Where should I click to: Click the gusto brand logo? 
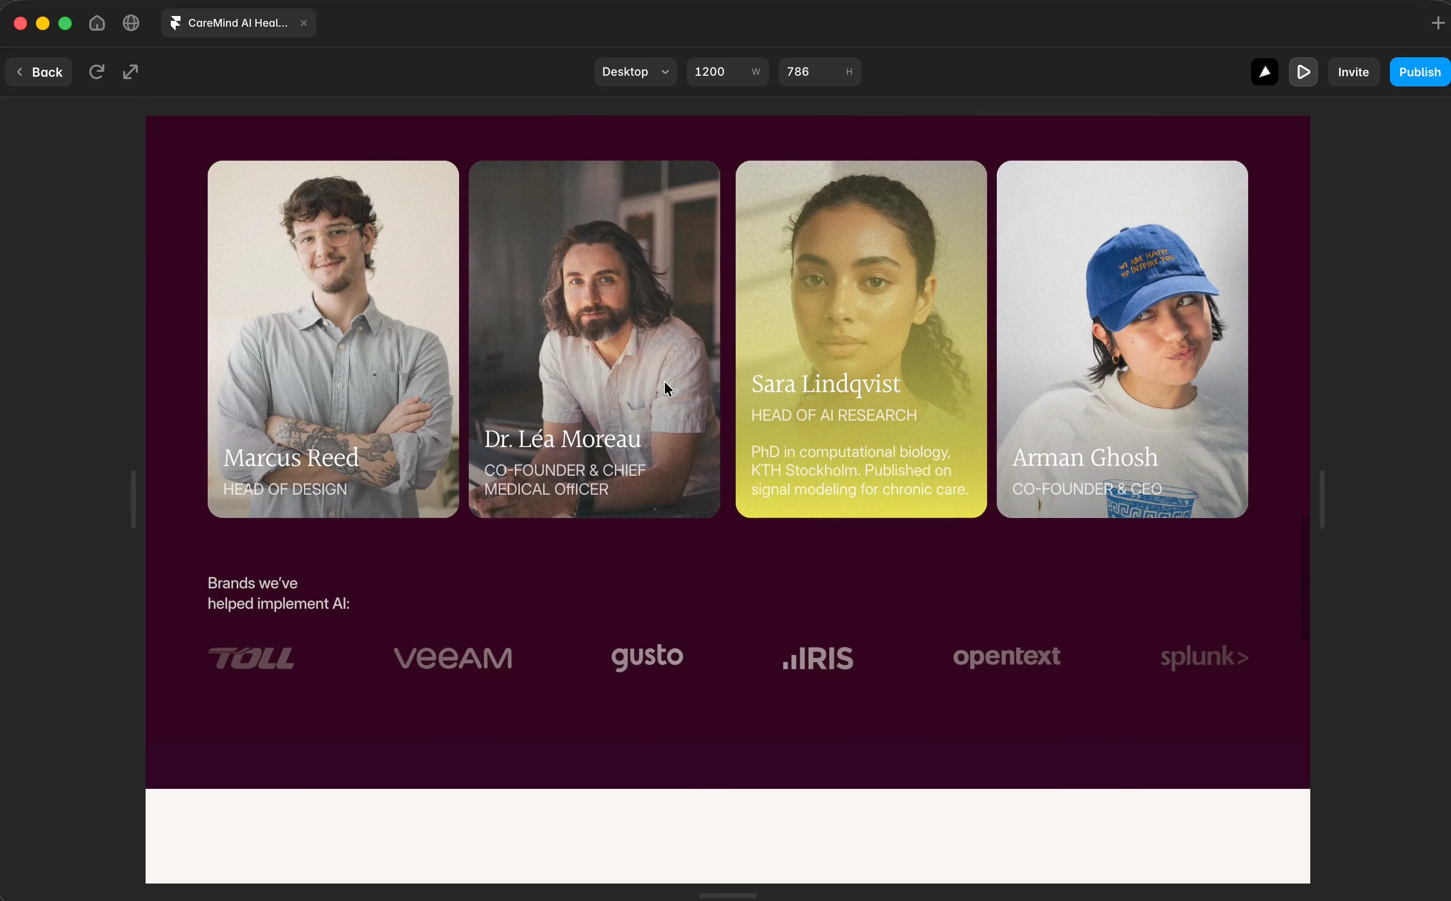647,657
